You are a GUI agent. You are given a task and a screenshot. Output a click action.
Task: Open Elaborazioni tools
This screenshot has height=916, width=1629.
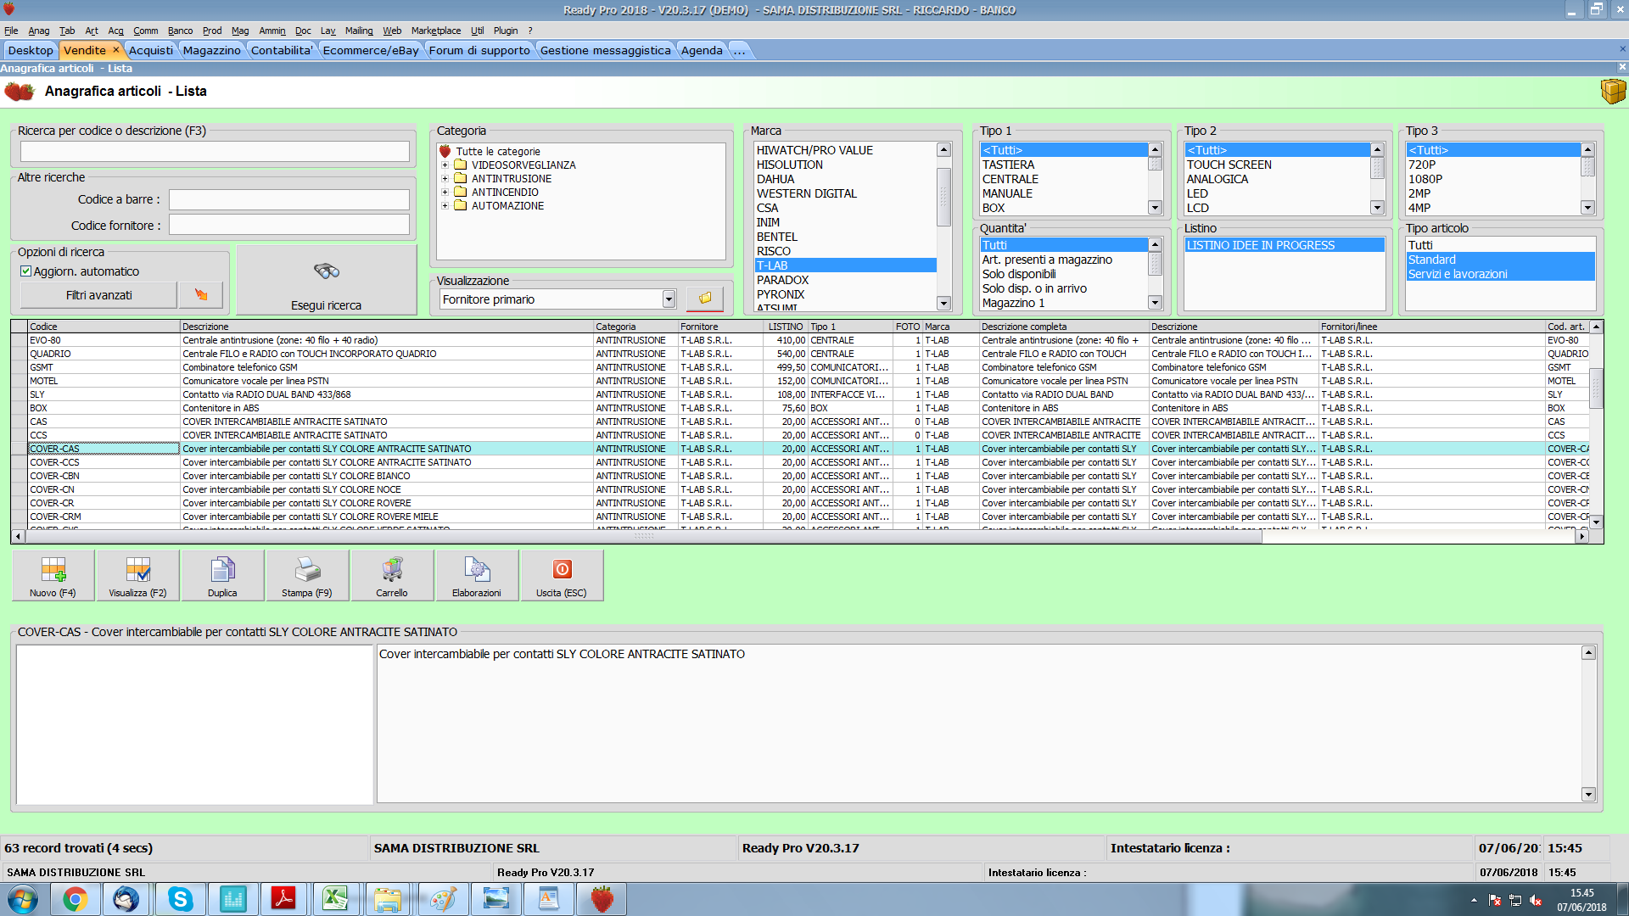point(477,576)
